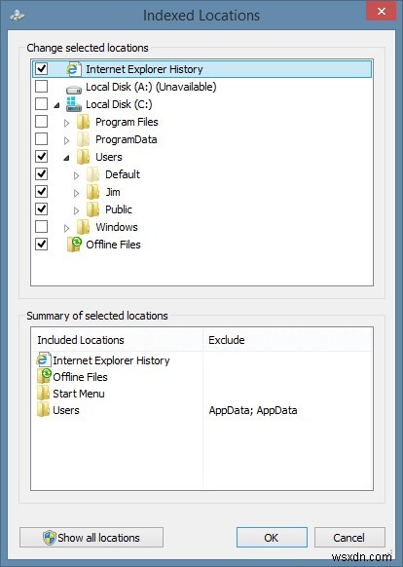The height and width of the screenshot is (567, 403).
Task: Select the Jim folder label
Action: click(x=113, y=192)
